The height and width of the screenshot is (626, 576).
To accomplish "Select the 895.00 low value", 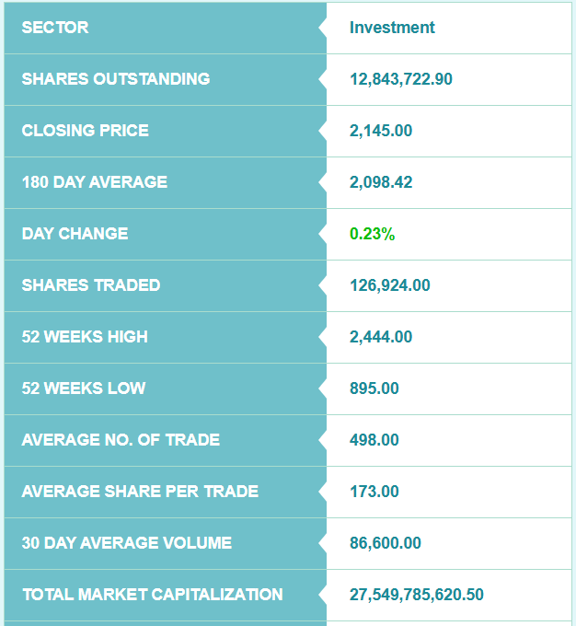I will click(374, 388).
